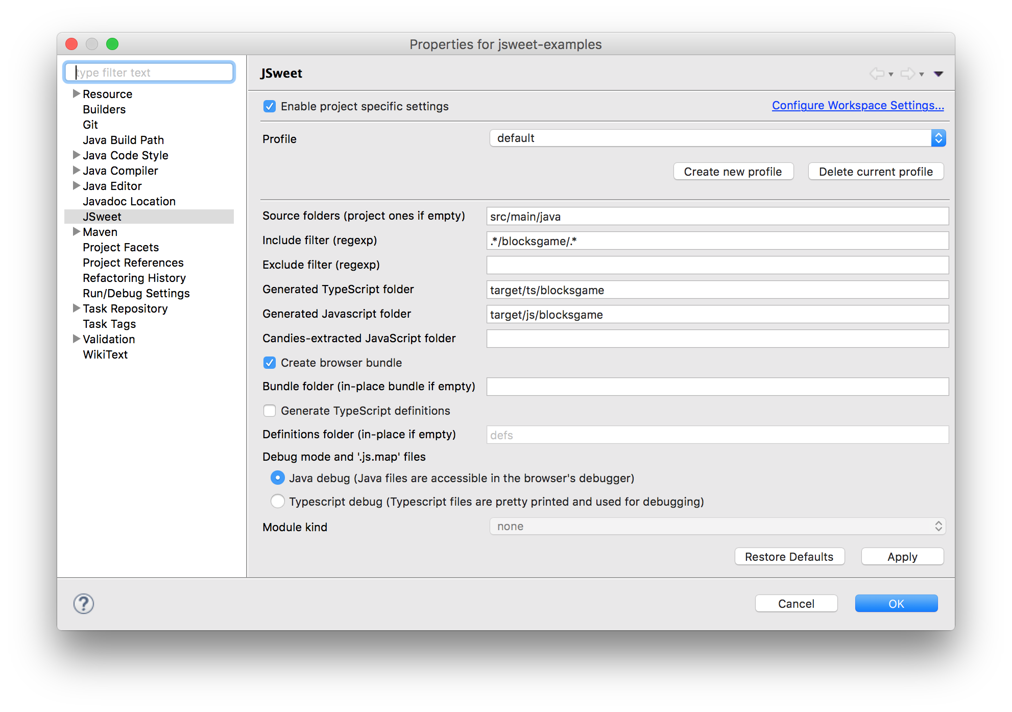Click Create new profile button
1012x712 pixels.
tap(733, 172)
